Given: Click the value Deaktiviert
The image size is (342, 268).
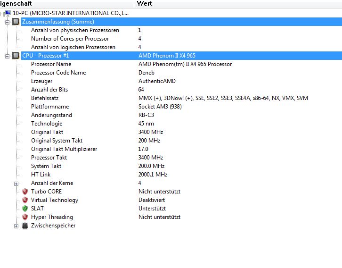Looking at the screenshot, I should pyautogui.click(x=152, y=200).
